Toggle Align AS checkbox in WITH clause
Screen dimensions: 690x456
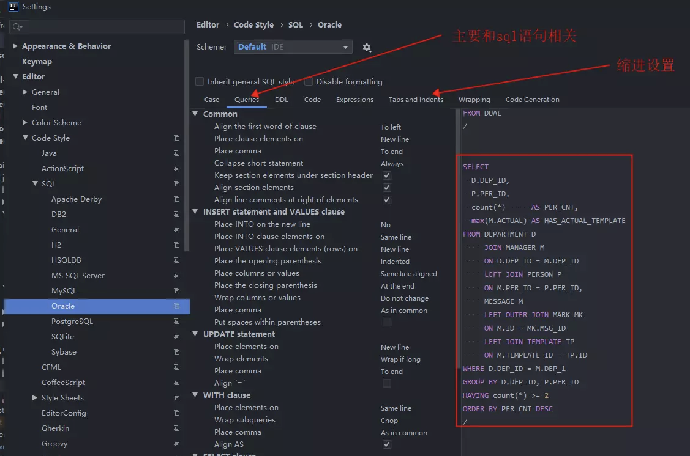coord(387,444)
